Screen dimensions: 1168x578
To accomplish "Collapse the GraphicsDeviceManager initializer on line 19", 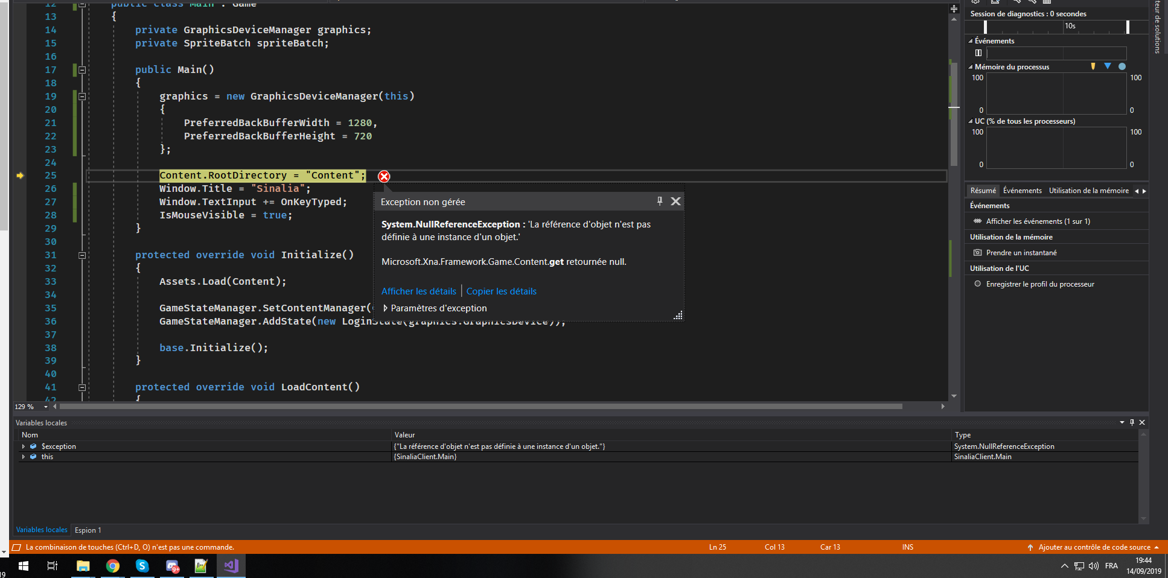I will pyautogui.click(x=82, y=97).
